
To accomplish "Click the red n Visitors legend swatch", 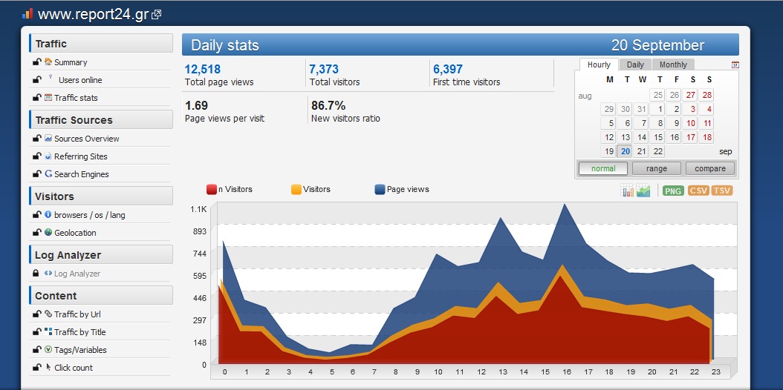I will click(212, 189).
